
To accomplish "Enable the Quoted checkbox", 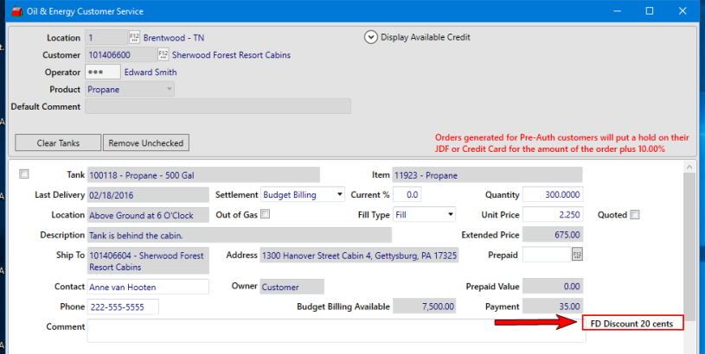I will [636, 215].
